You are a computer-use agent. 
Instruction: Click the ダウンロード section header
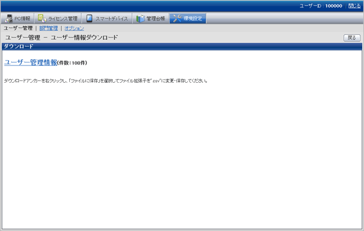coord(182,46)
